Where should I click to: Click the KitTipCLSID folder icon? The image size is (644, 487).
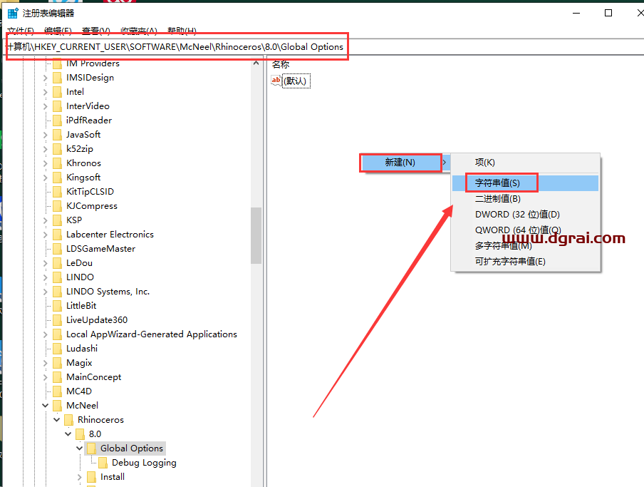pyautogui.click(x=58, y=192)
